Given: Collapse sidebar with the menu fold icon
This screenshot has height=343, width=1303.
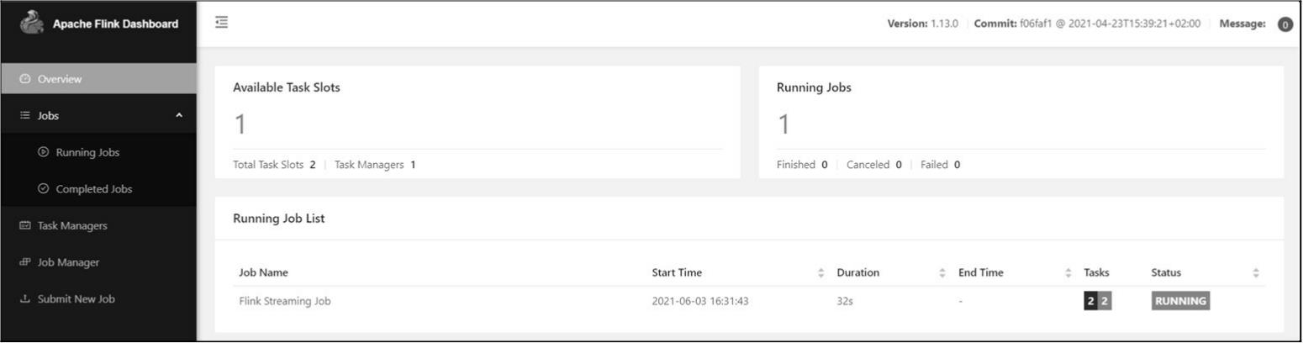Looking at the screenshot, I should click(221, 22).
